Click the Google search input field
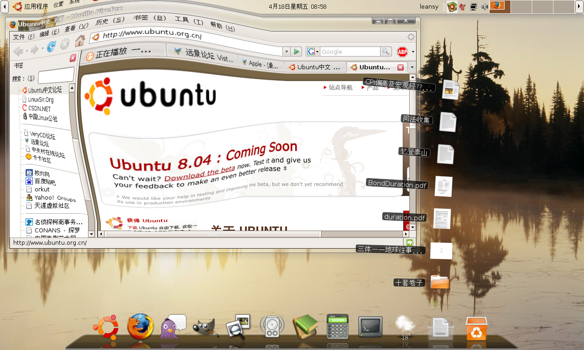Screen dimensions: 584x350 [350, 51]
